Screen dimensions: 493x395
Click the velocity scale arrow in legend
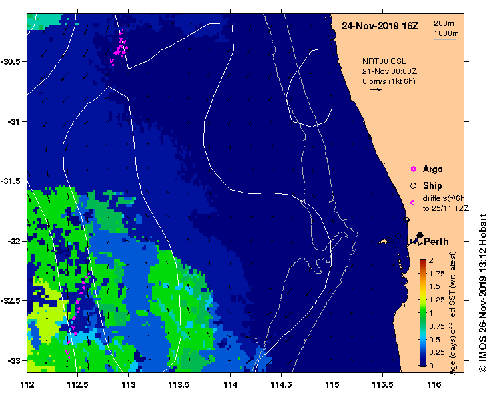pyautogui.click(x=376, y=89)
